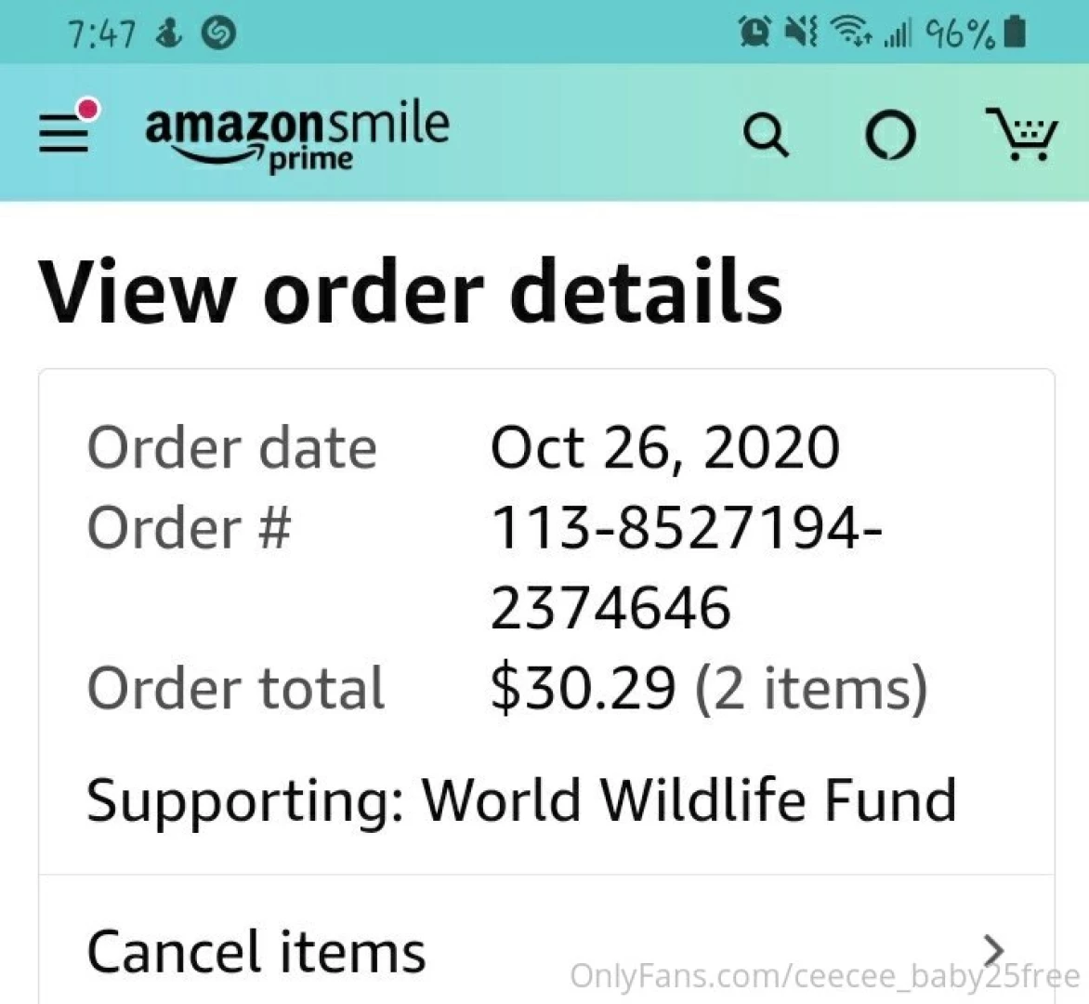Image resolution: width=1089 pixels, height=1004 pixels.
Task: Tap the battery icon in status bar
Action: coord(1017,33)
